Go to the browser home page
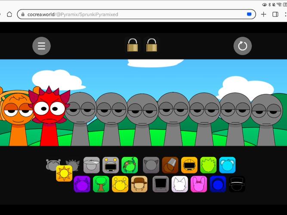The image size is (287, 215). click(9, 14)
